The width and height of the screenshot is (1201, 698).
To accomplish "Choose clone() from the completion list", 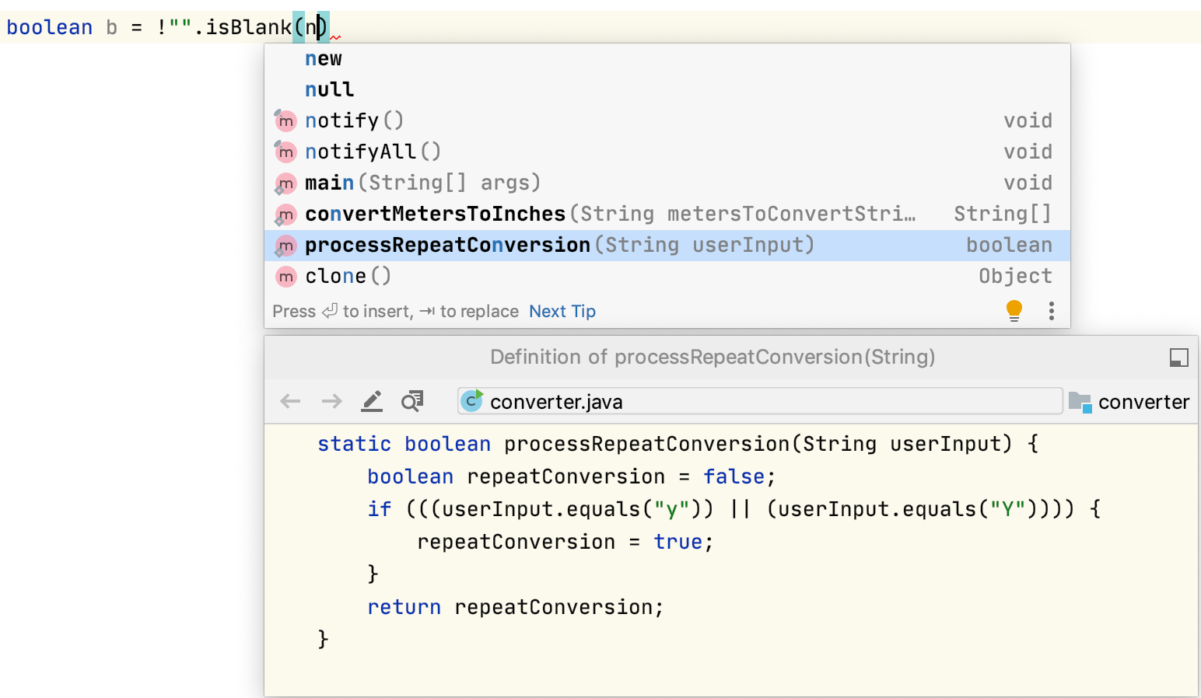I will pos(667,277).
